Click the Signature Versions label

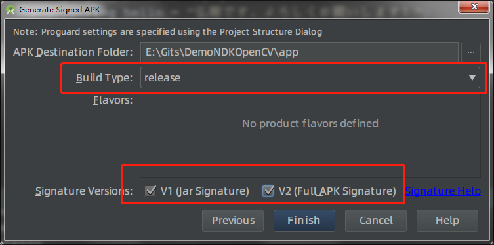[84, 191]
